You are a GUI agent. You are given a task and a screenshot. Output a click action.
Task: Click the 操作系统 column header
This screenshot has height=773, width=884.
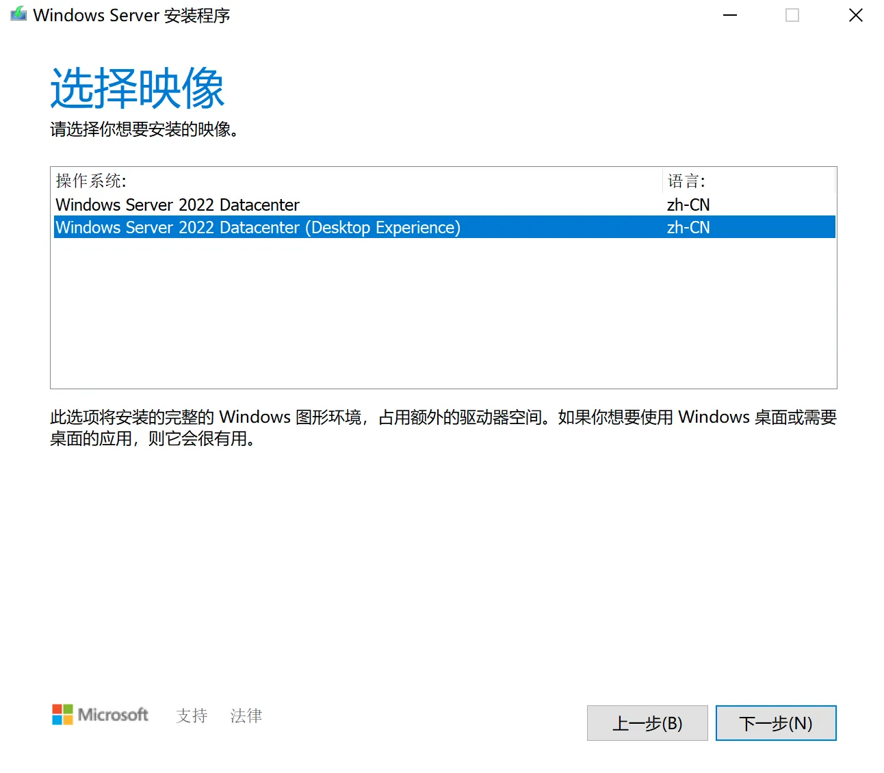pos(357,181)
